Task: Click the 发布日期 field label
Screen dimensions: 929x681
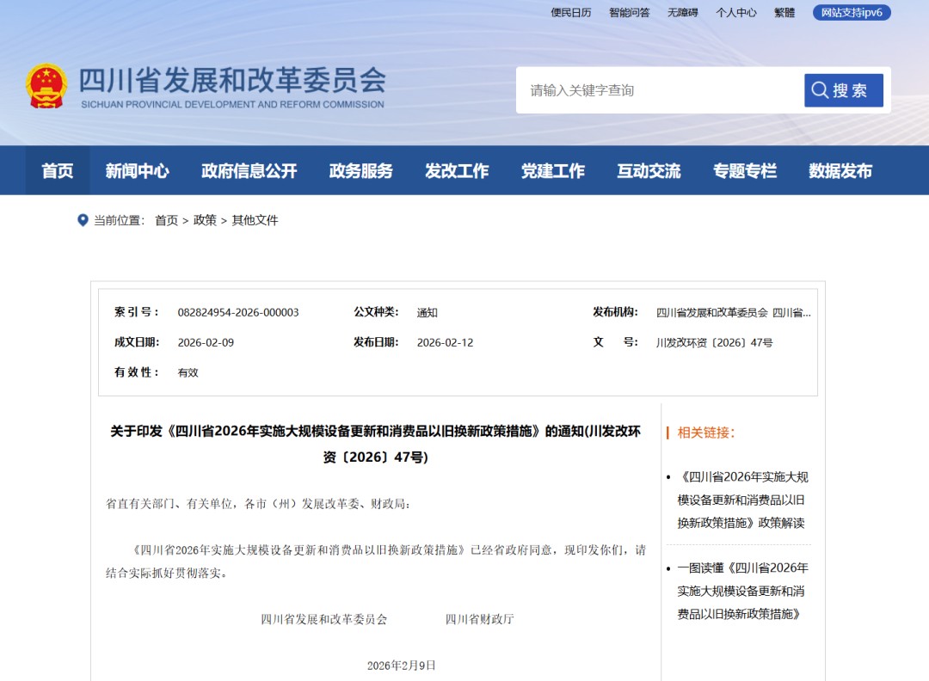Action: tap(376, 342)
